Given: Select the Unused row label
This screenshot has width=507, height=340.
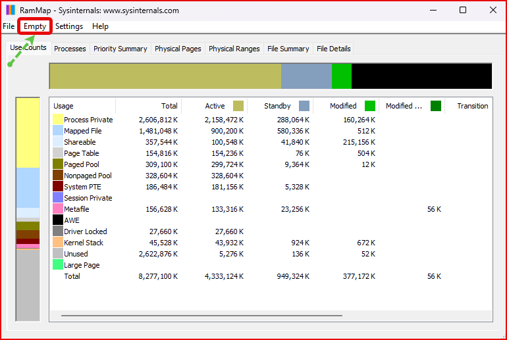Looking at the screenshot, I should point(76,254).
